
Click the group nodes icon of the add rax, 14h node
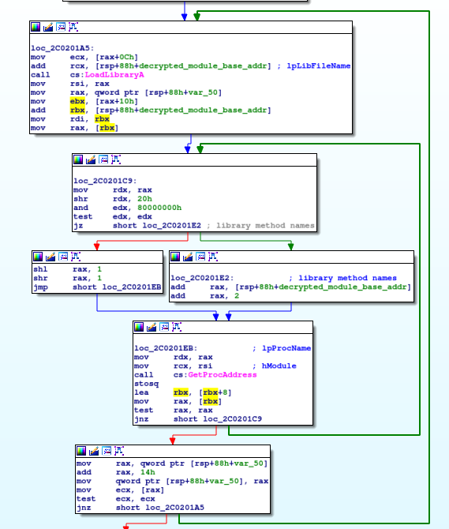[107, 451]
